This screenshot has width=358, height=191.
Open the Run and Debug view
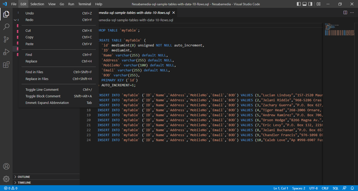(6, 52)
